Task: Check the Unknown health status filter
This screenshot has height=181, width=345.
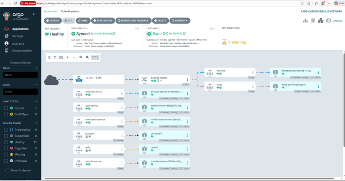Action: coord(6,161)
